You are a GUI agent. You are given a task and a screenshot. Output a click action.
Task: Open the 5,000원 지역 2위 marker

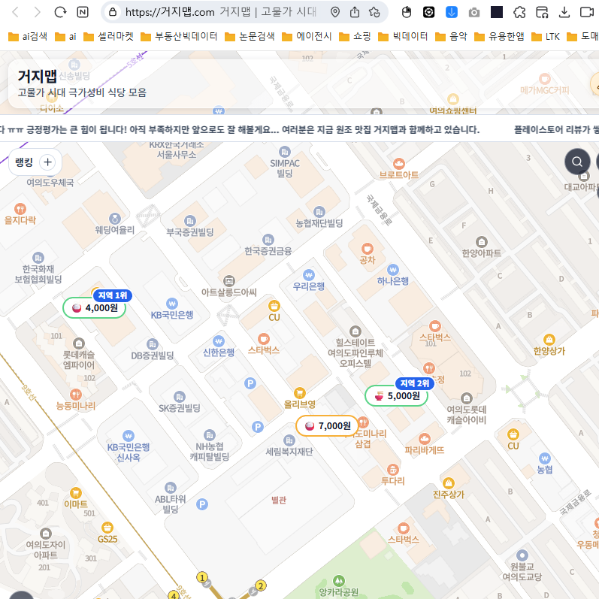coord(397,395)
